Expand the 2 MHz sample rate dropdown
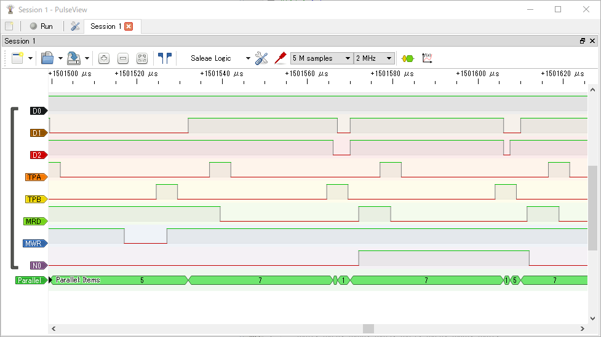The image size is (601, 337). pyautogui.click(x=374, y=58)
